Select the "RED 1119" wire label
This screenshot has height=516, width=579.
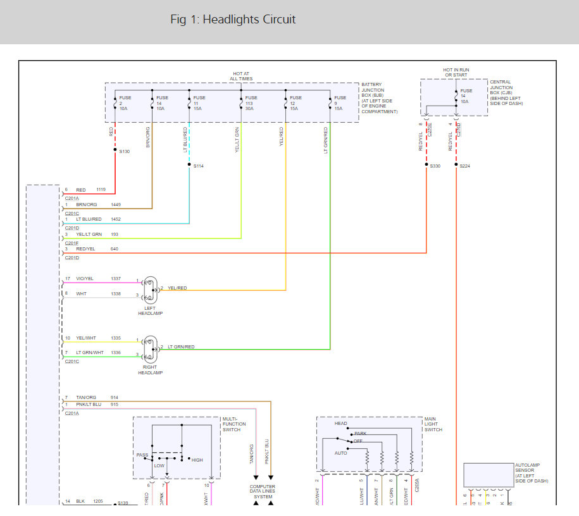[x=91, y=190]
